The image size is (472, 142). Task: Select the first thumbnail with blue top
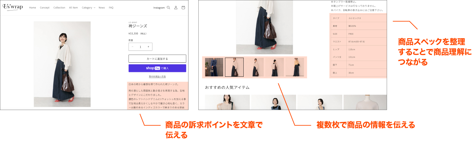pos(214,67)
